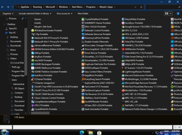
Task: Select the FanControl V172 Portable icon
Action: click(x=83, y=87)
